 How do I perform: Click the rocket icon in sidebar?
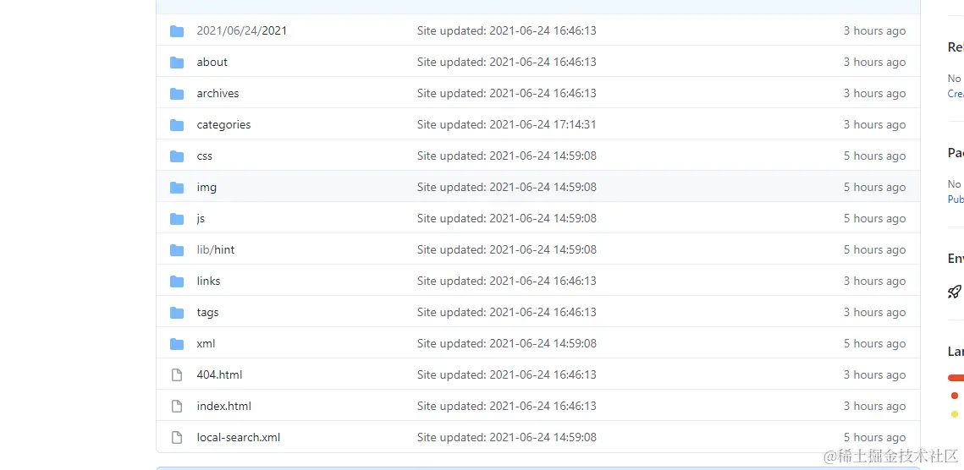pos(954,292)
